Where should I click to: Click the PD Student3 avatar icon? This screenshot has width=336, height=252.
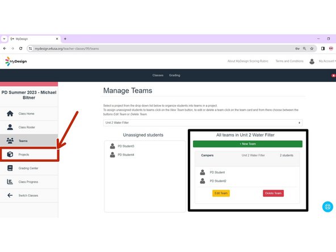tap(112, 146)
